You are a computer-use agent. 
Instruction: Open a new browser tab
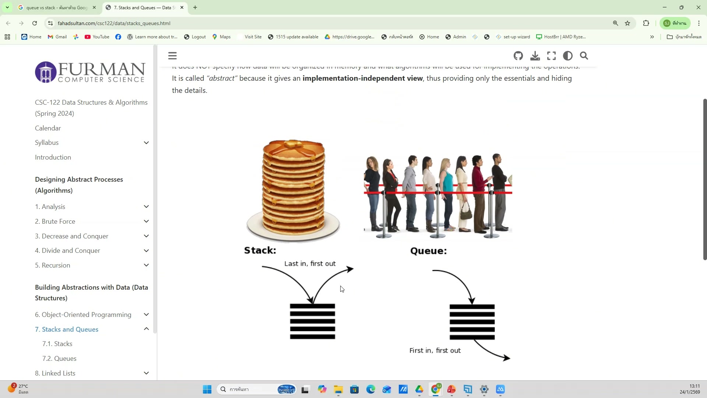pyautogui.click(x=195, y=7)
